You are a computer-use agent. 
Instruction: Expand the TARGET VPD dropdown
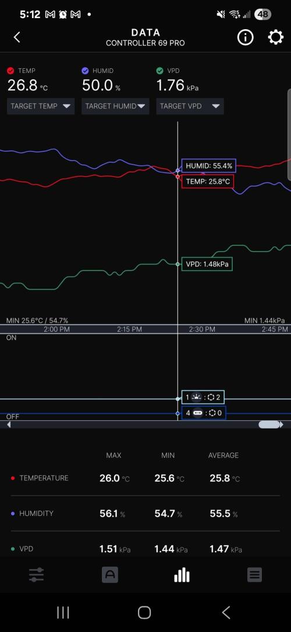click(190, 107)
